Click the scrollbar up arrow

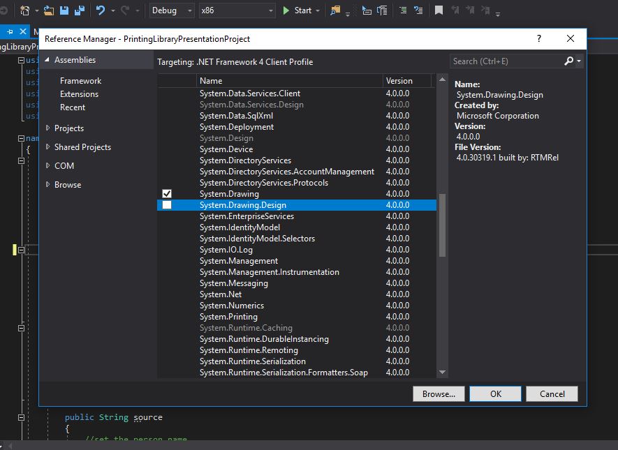(442, 79)
